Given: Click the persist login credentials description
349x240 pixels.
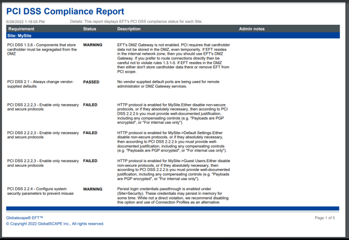Looking at the screenshot, I should click(x=166, y=195).
